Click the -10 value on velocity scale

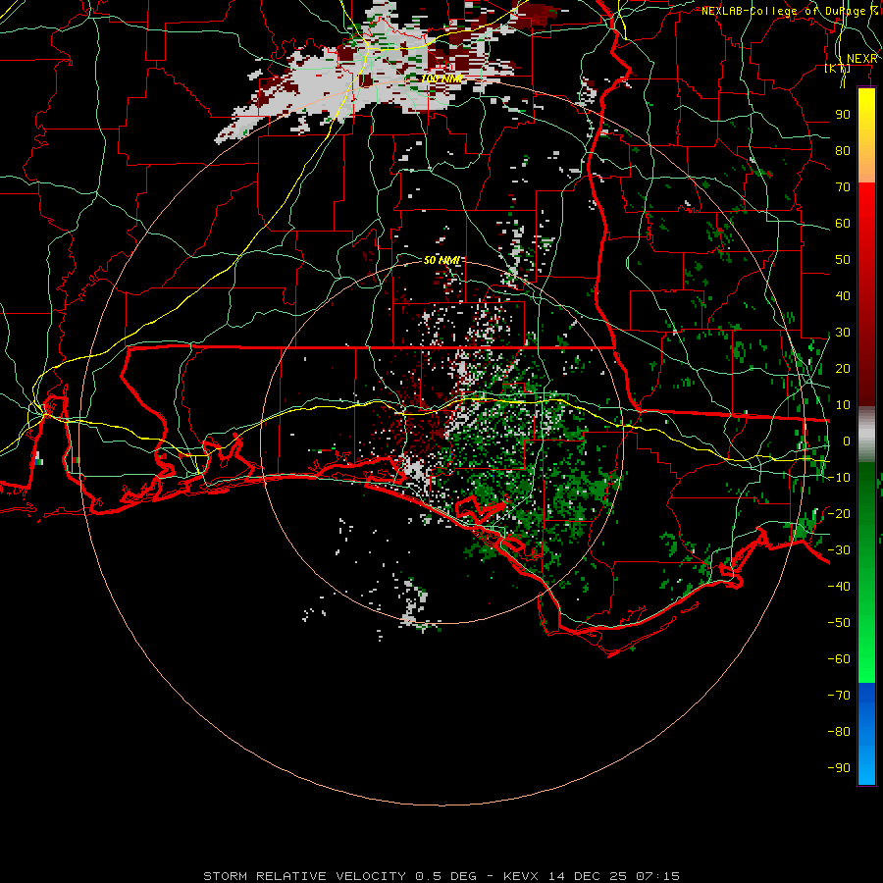839,478
